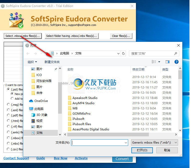Click the iPubsoft files folder icon
Viewport: 191px width, 168px height.
point(70,124)
